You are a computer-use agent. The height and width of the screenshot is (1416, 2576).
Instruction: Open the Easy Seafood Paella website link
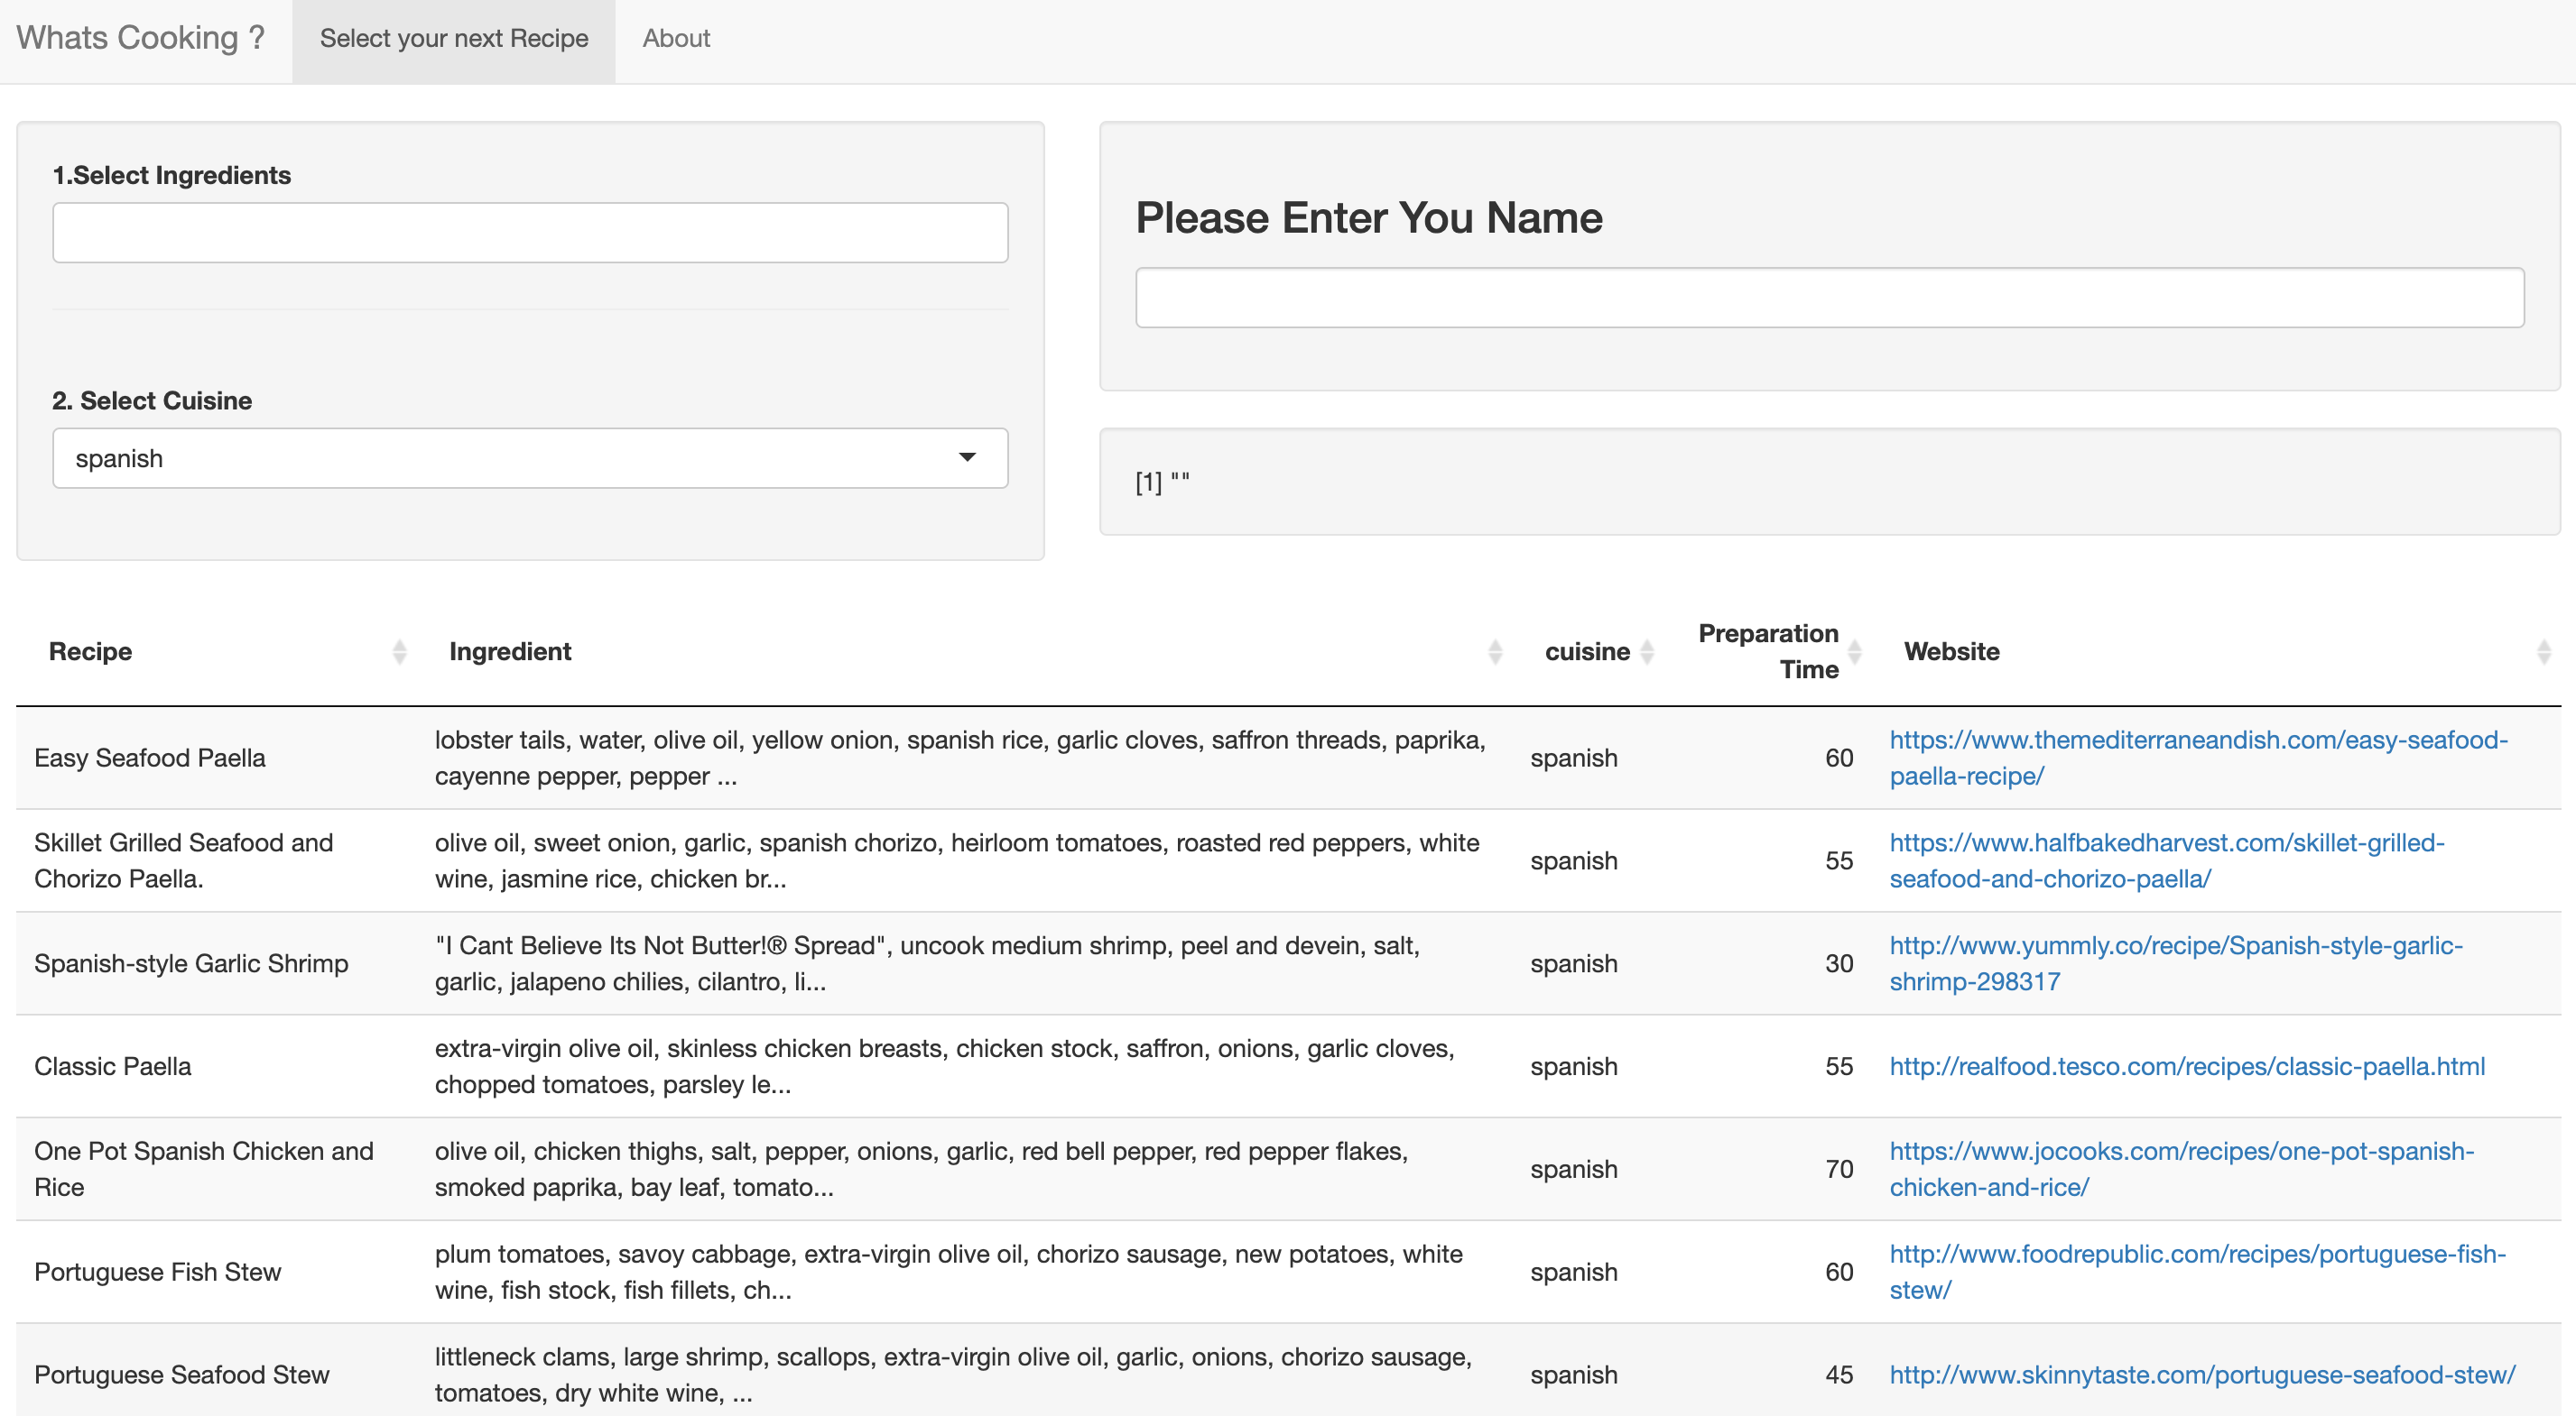coord(2198,758)
